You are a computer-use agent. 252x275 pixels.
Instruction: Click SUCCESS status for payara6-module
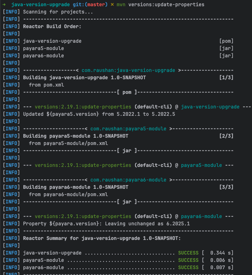[188, 268]
